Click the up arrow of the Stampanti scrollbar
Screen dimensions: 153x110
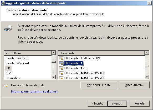(x=147, y=53)
